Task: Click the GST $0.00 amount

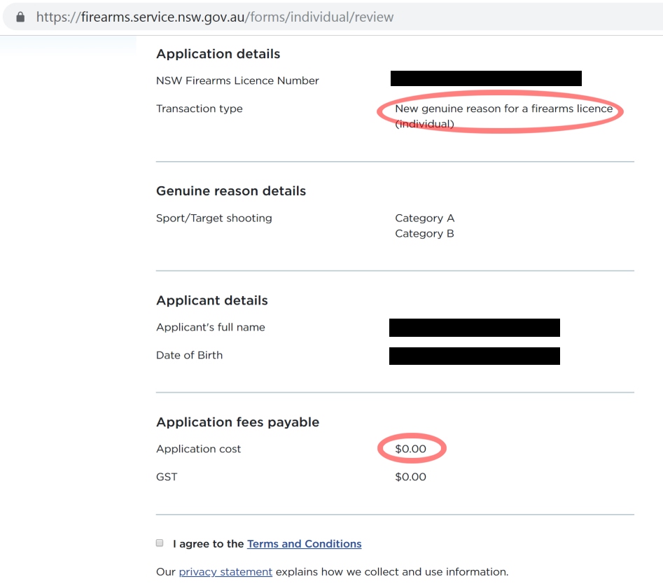Action: [x=410, y=477]
